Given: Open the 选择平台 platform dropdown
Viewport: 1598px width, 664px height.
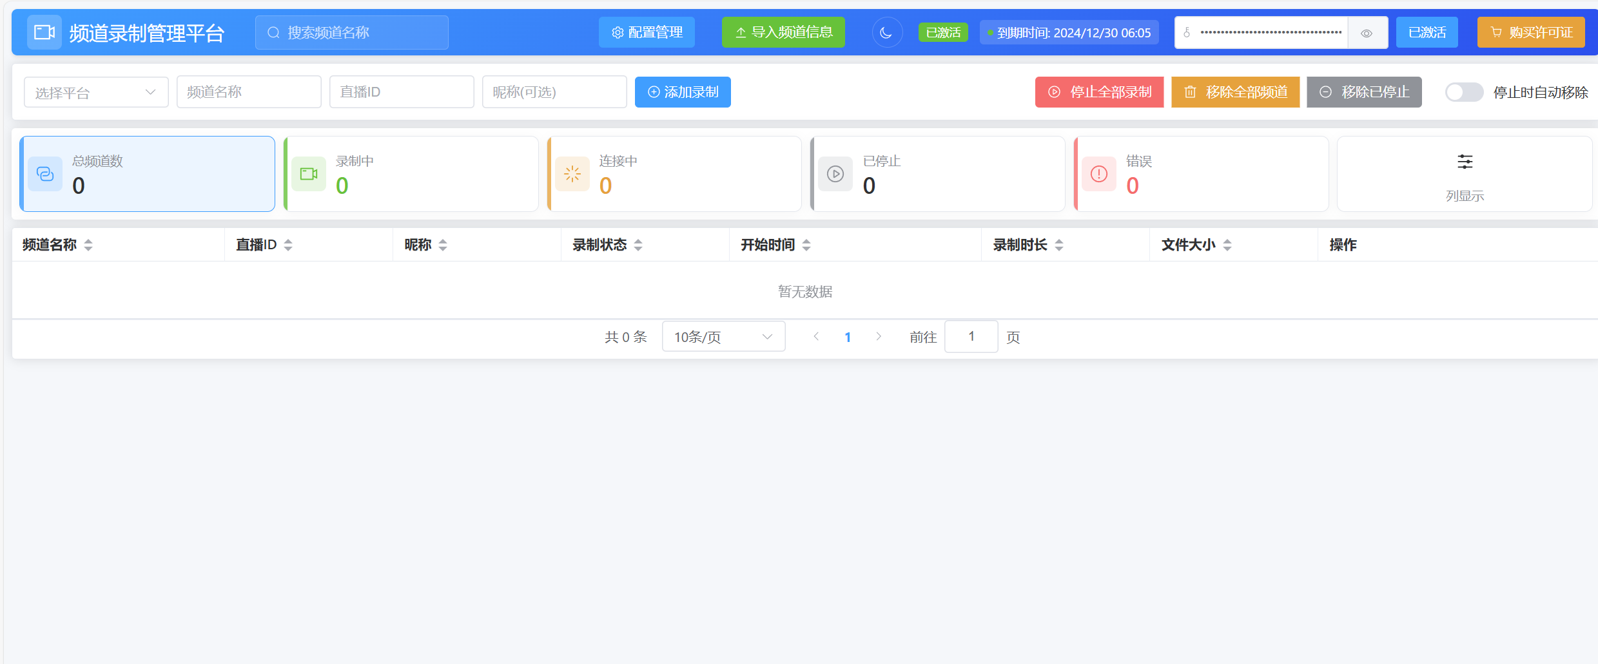Looking at the screenshot, I should click(x=96, y=92).
